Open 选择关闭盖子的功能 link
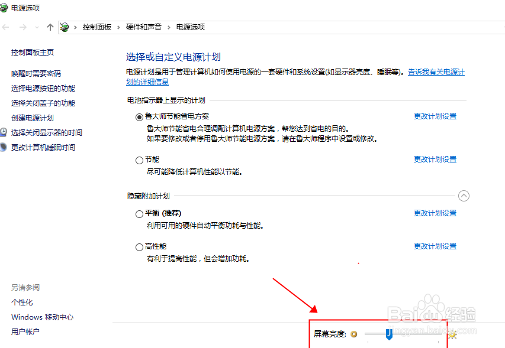Viewport: 505px width, 348px height. (x=43, y=103)
